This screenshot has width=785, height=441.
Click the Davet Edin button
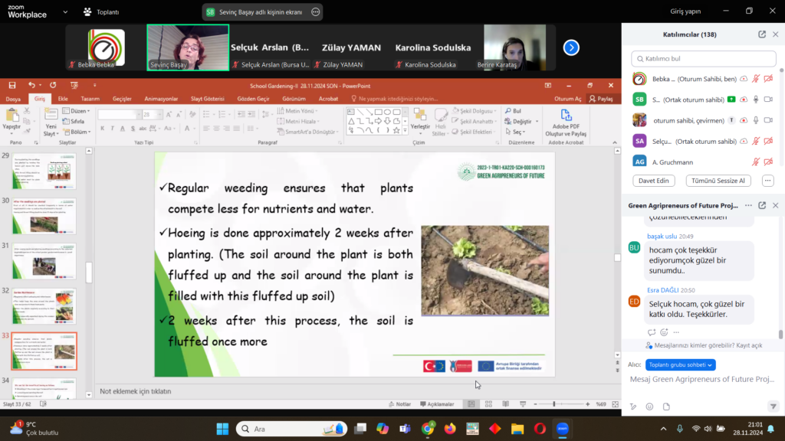click(653, 181)
